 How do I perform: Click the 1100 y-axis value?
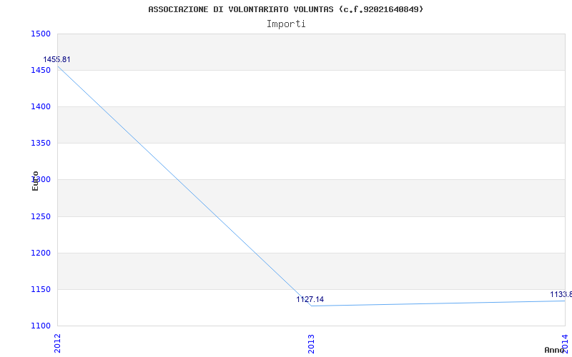click(41, 326)
